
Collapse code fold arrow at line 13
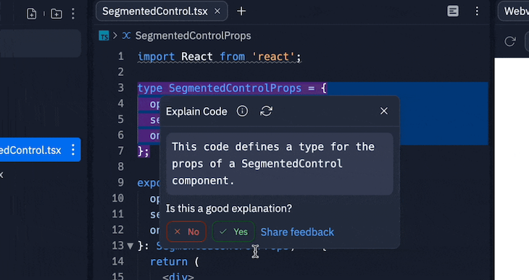pos(130,245)
